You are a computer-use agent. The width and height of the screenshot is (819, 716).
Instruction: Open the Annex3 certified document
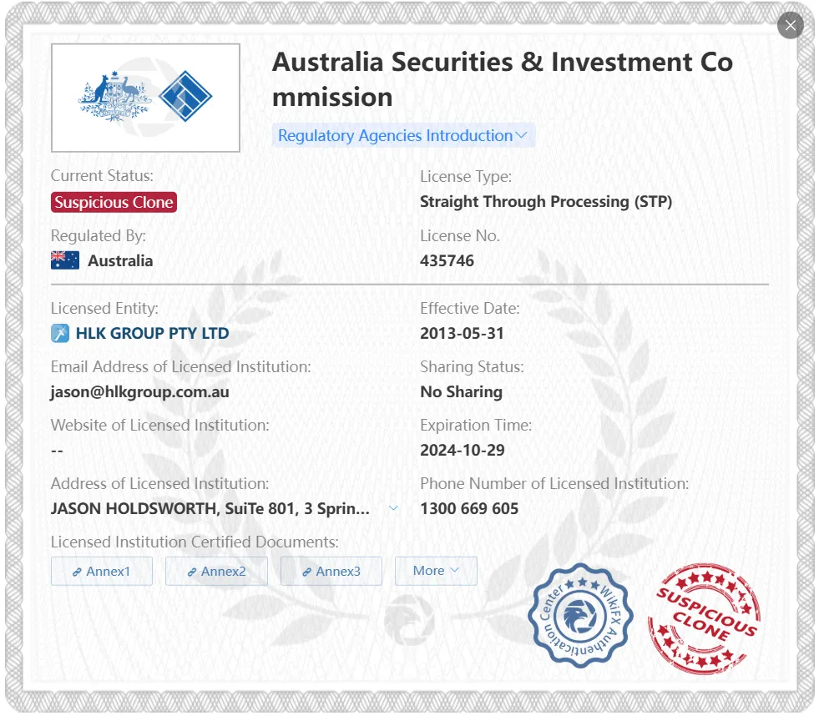pos(331,571)
